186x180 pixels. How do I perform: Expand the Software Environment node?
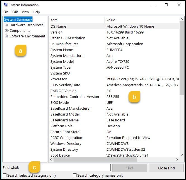(x=6, y=36)
